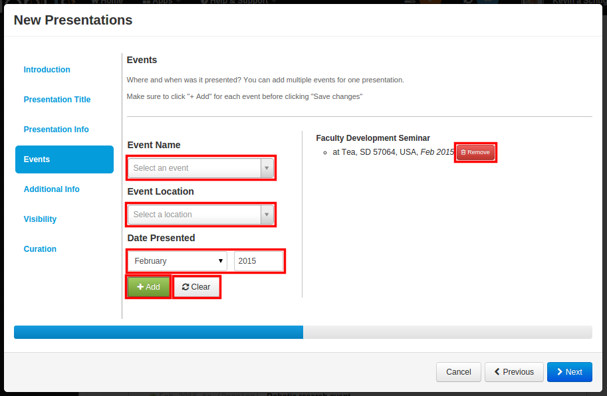
Task: Go to the Curation step
Action: (40, 249)
